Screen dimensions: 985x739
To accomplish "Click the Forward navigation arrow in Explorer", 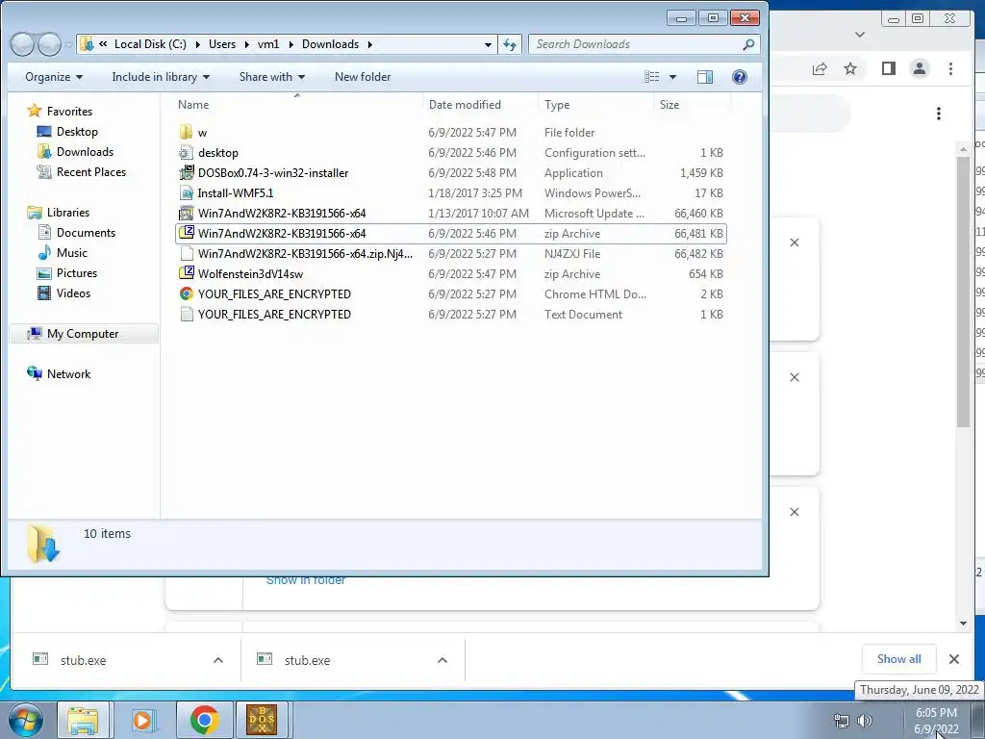I will (49, 44).
